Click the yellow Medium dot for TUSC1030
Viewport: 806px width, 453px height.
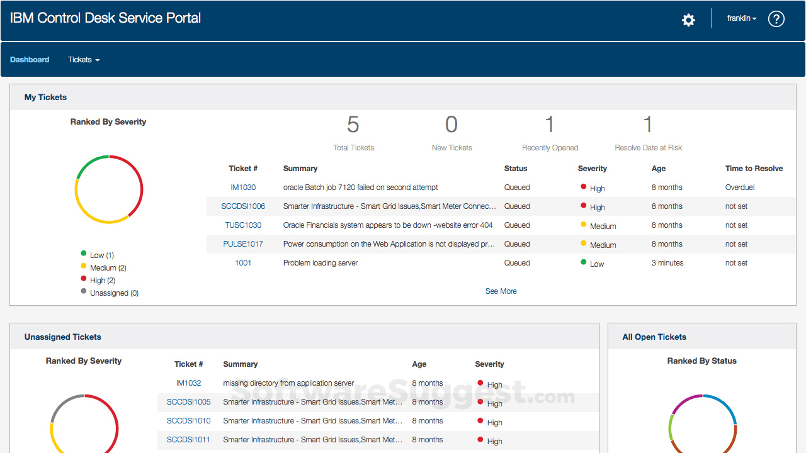click(x=583, y=223)
